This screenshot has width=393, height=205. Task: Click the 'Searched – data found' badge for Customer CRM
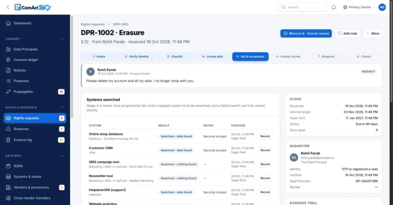(x=176, y=150)
